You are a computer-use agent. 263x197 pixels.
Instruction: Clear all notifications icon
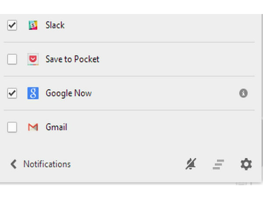(218, 164)
